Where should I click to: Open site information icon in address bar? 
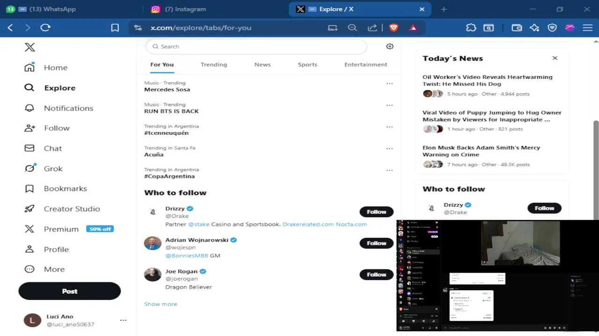pos(138,28)
